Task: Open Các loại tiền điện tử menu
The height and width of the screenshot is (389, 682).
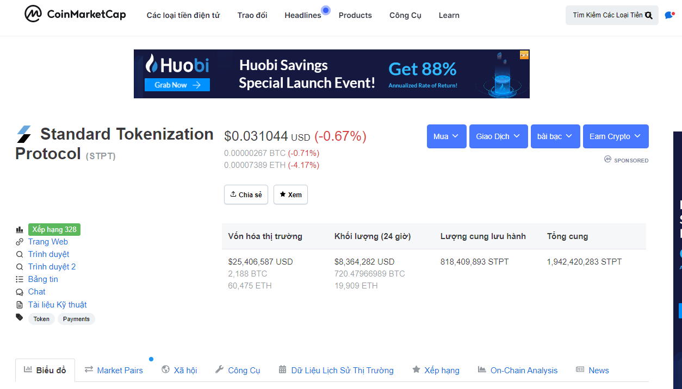Action: point(183,15)
